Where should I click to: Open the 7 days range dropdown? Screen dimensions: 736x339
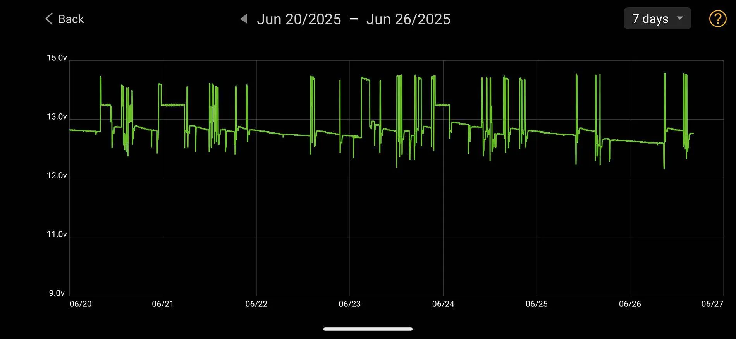657,19
